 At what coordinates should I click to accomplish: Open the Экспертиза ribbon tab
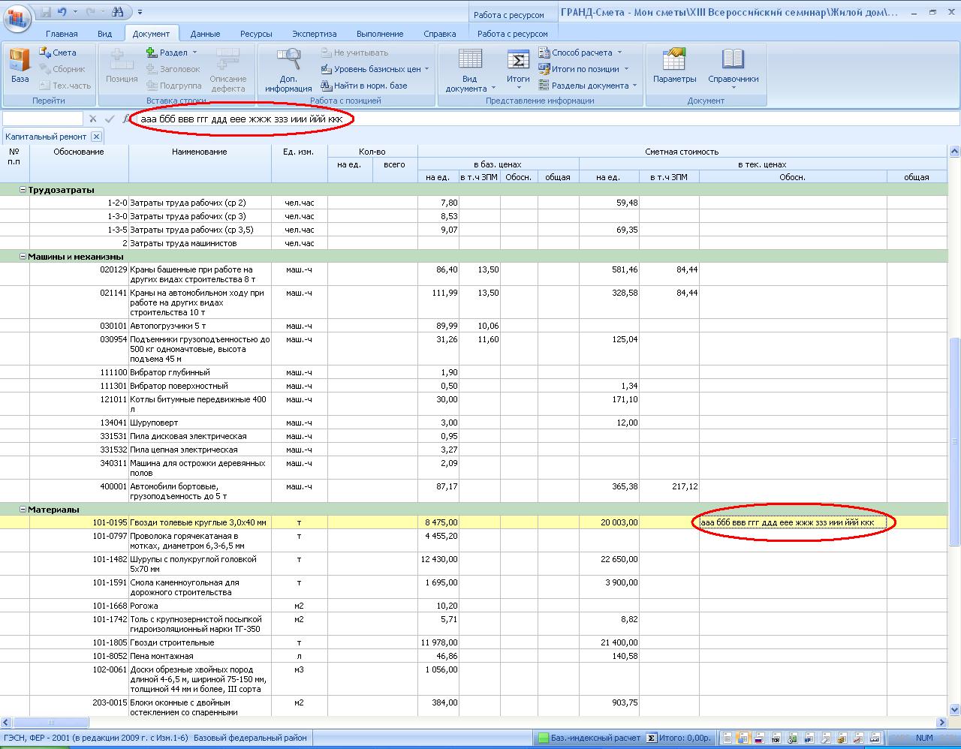tap(314, 34)
